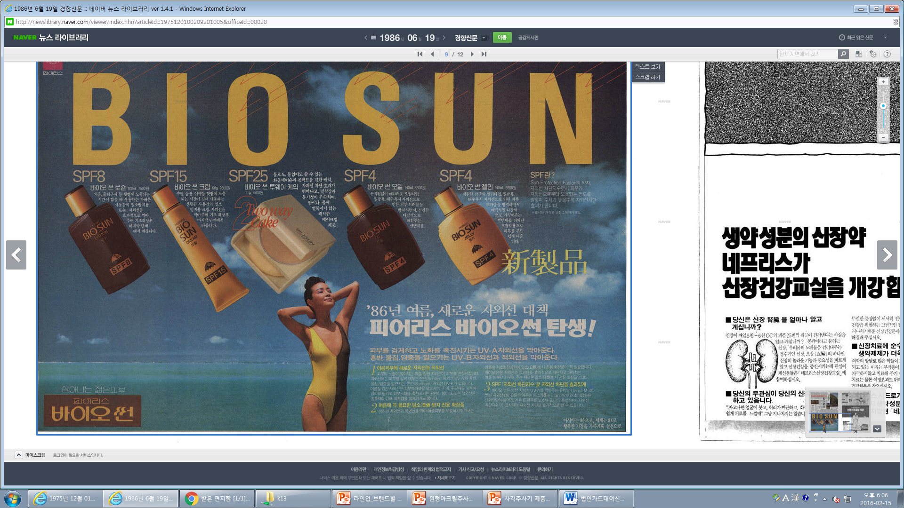Select the 스크랩 하기 menu option
904x508 pixels.
click(x=647, y=77)
